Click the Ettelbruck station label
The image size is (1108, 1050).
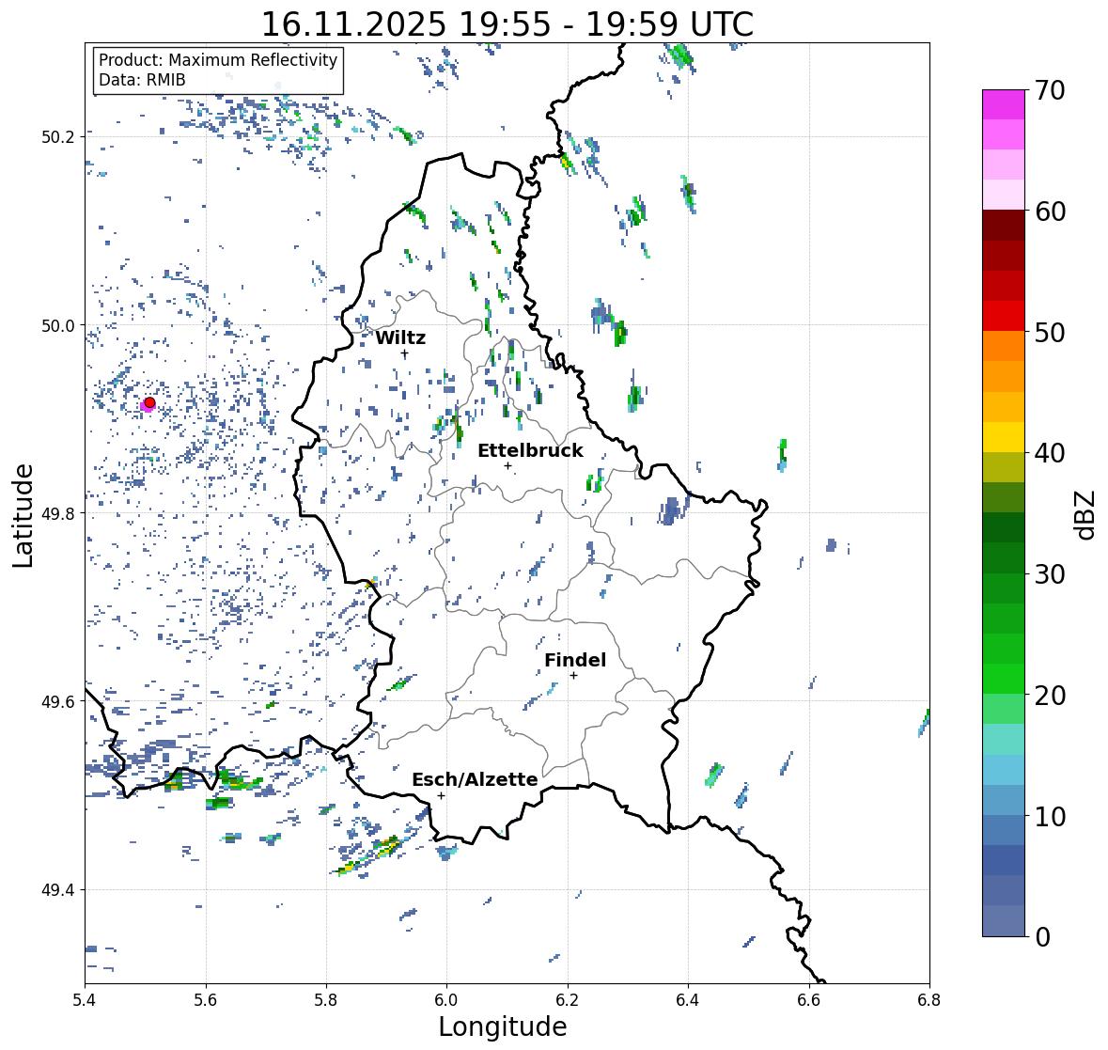530,450
